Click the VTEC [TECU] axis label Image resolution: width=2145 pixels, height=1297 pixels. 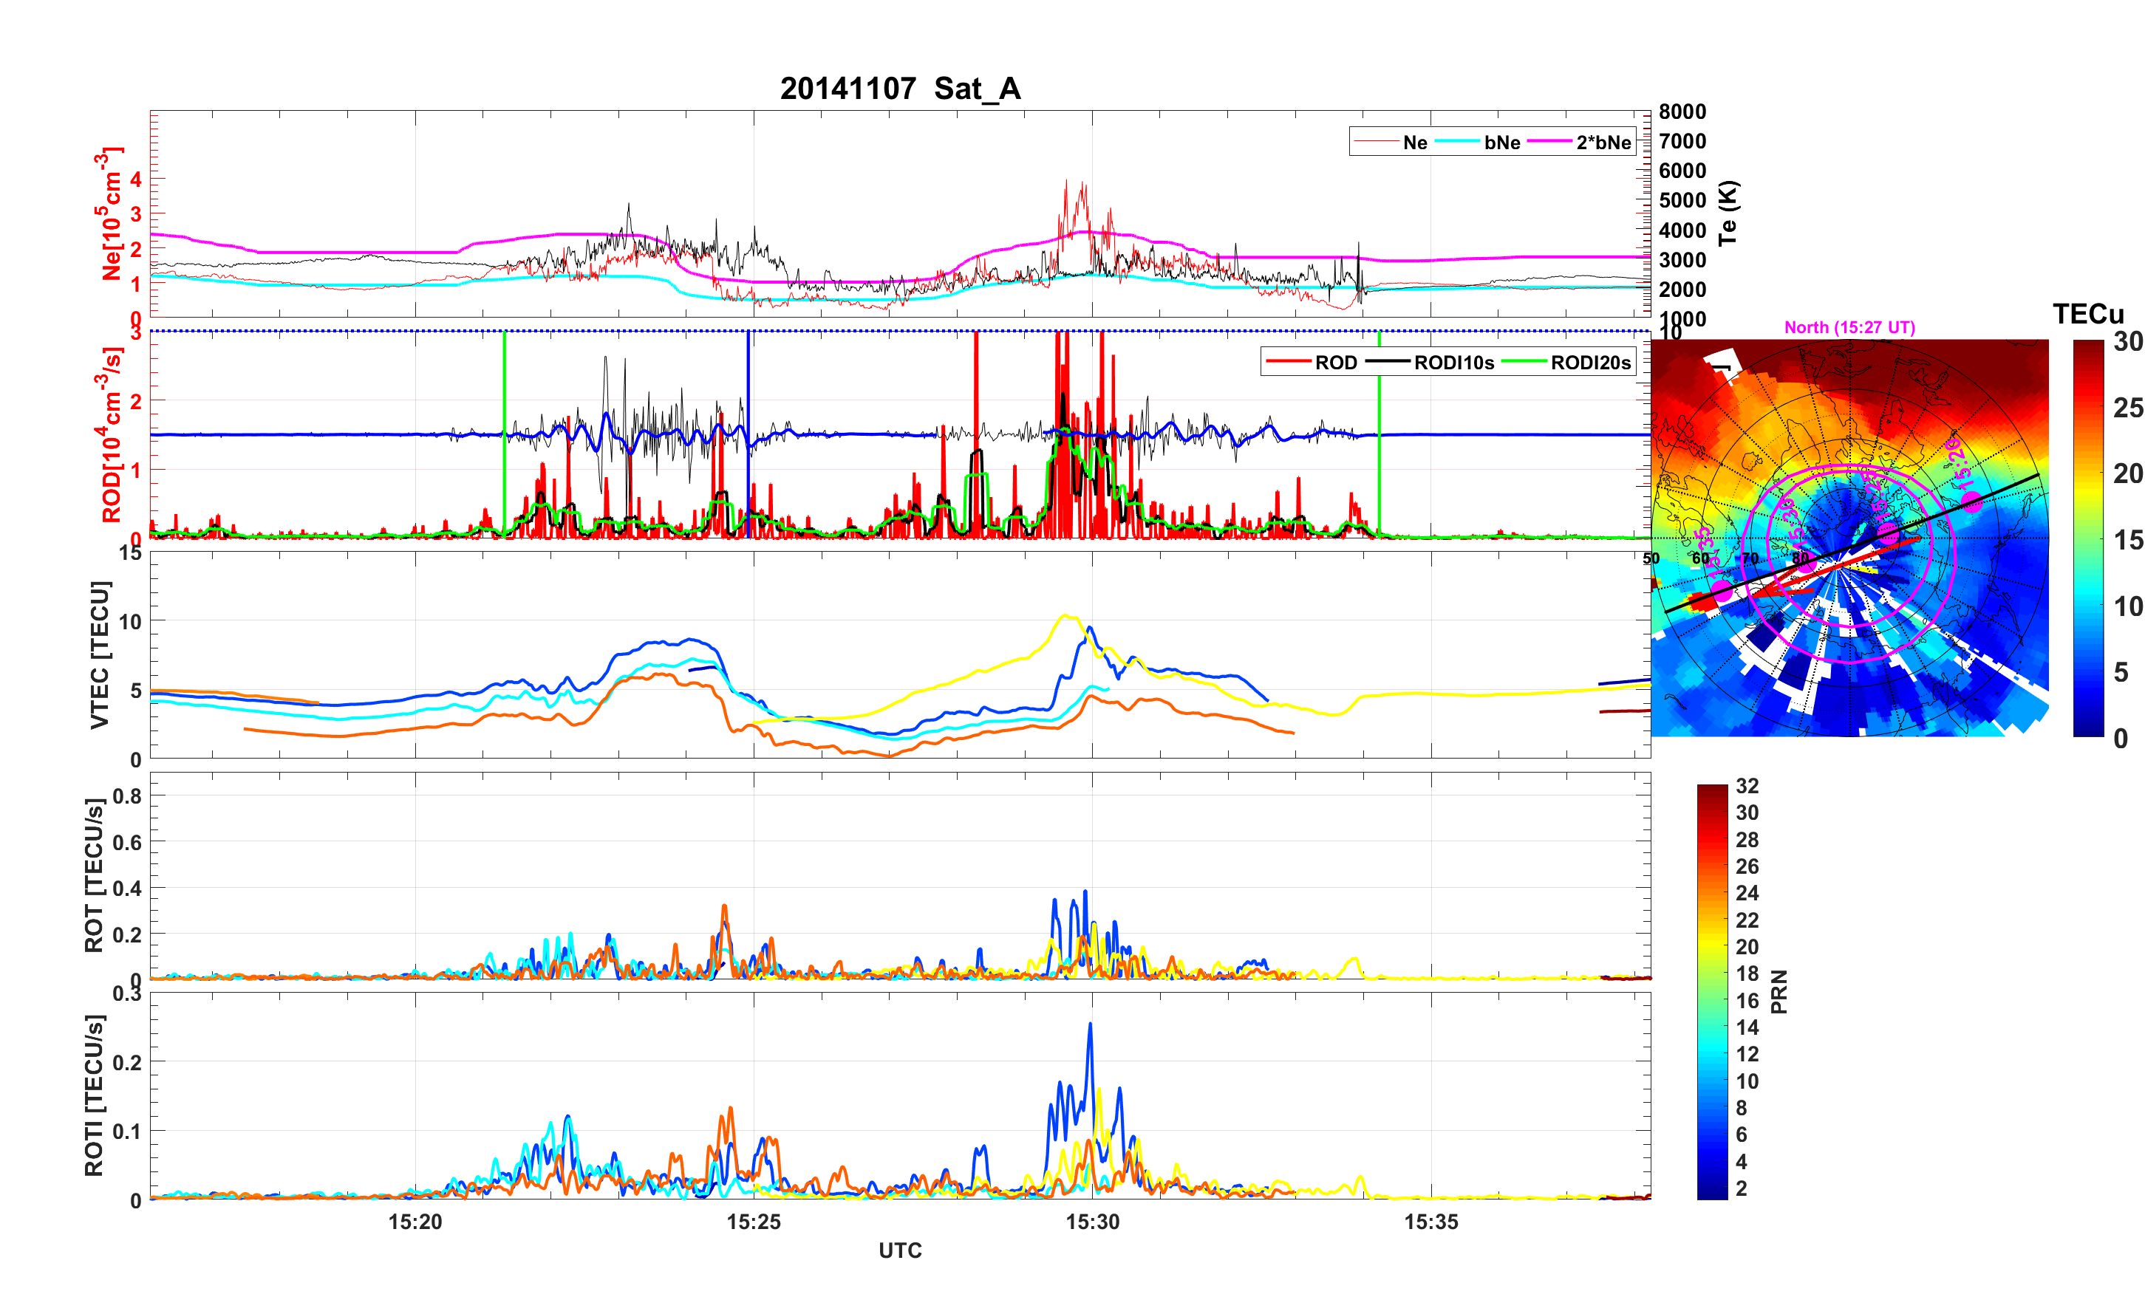[x=99, y=654]
